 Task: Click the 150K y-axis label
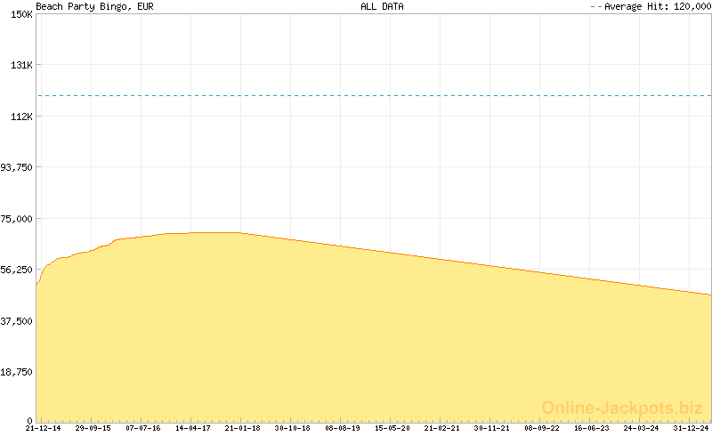(x=20, y=15)
